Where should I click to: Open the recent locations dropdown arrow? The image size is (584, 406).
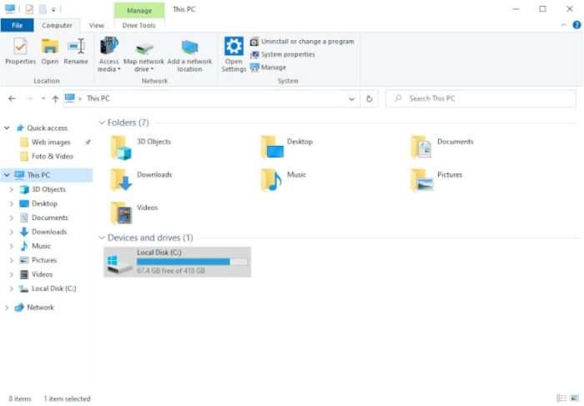click(x=43, y=98)
